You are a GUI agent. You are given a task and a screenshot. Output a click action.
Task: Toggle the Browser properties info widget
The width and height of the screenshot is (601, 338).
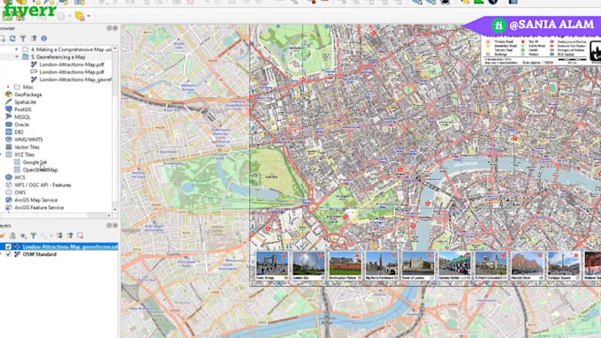[x=44, y=39]
